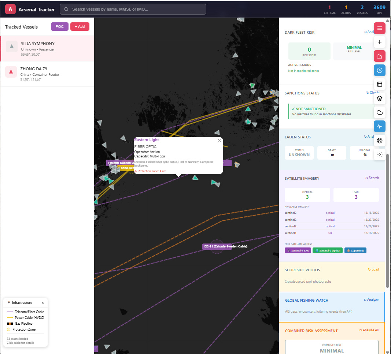Image resolution: width=391 pixels, height=354 pixels.
Task: Close the Infrastructure legend panel
Action: coord(43,303)
